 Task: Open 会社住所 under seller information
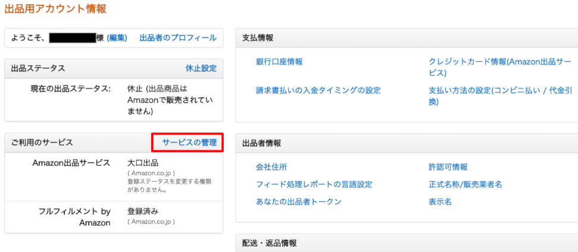point(271,168)
